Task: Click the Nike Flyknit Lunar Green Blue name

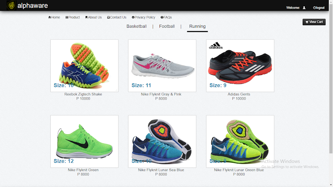Action: click(x=239, y=170)
